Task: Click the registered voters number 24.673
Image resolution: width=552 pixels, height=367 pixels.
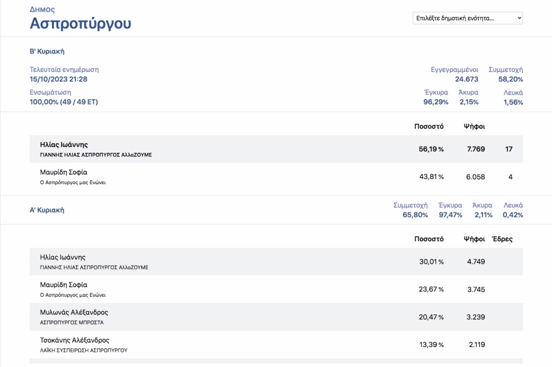Action: 466,80
